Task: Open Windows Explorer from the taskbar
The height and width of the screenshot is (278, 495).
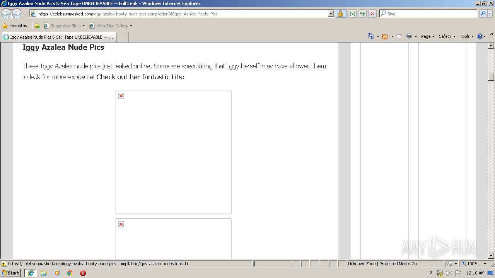Action: point(44,273)
